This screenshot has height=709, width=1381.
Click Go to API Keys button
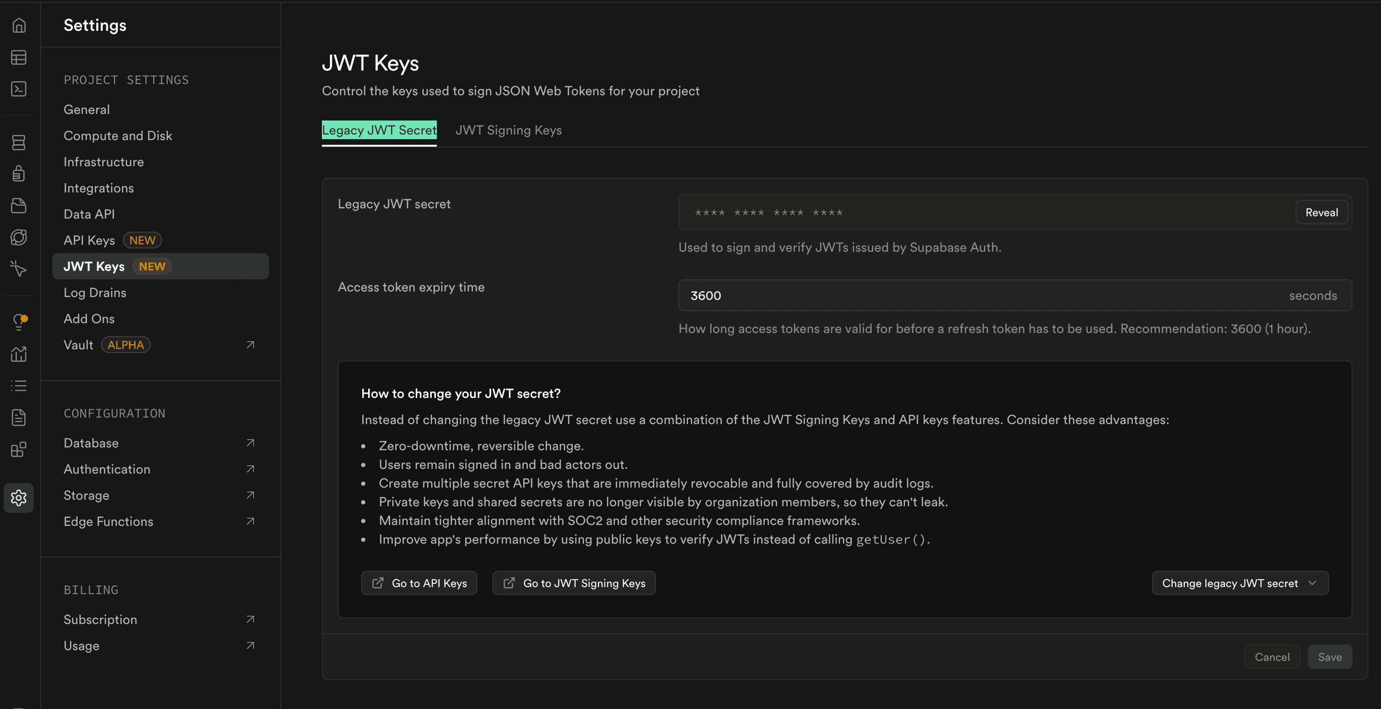pyautogui.click(x=419, y=583)
